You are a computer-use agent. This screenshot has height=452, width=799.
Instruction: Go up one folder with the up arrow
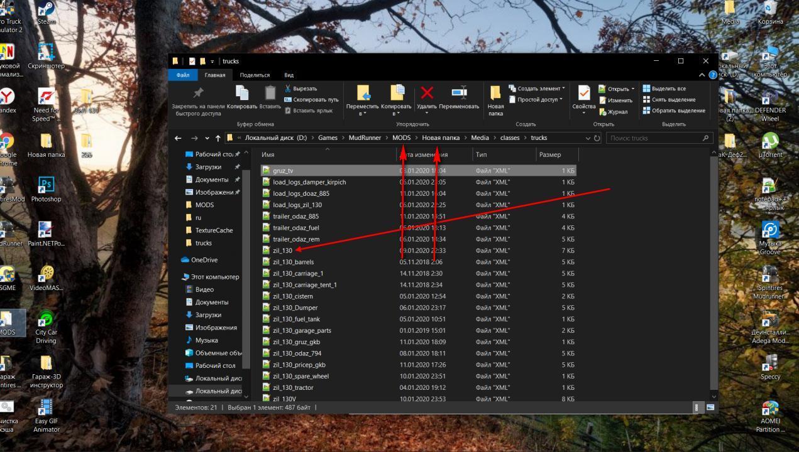[x=218, y=138]
